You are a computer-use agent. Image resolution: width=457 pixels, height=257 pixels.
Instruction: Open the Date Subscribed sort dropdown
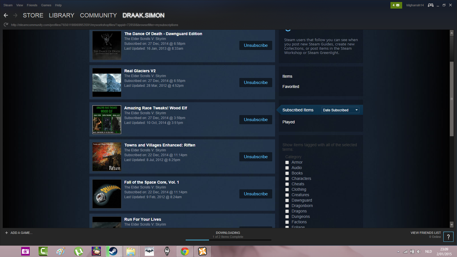point(340,110)
